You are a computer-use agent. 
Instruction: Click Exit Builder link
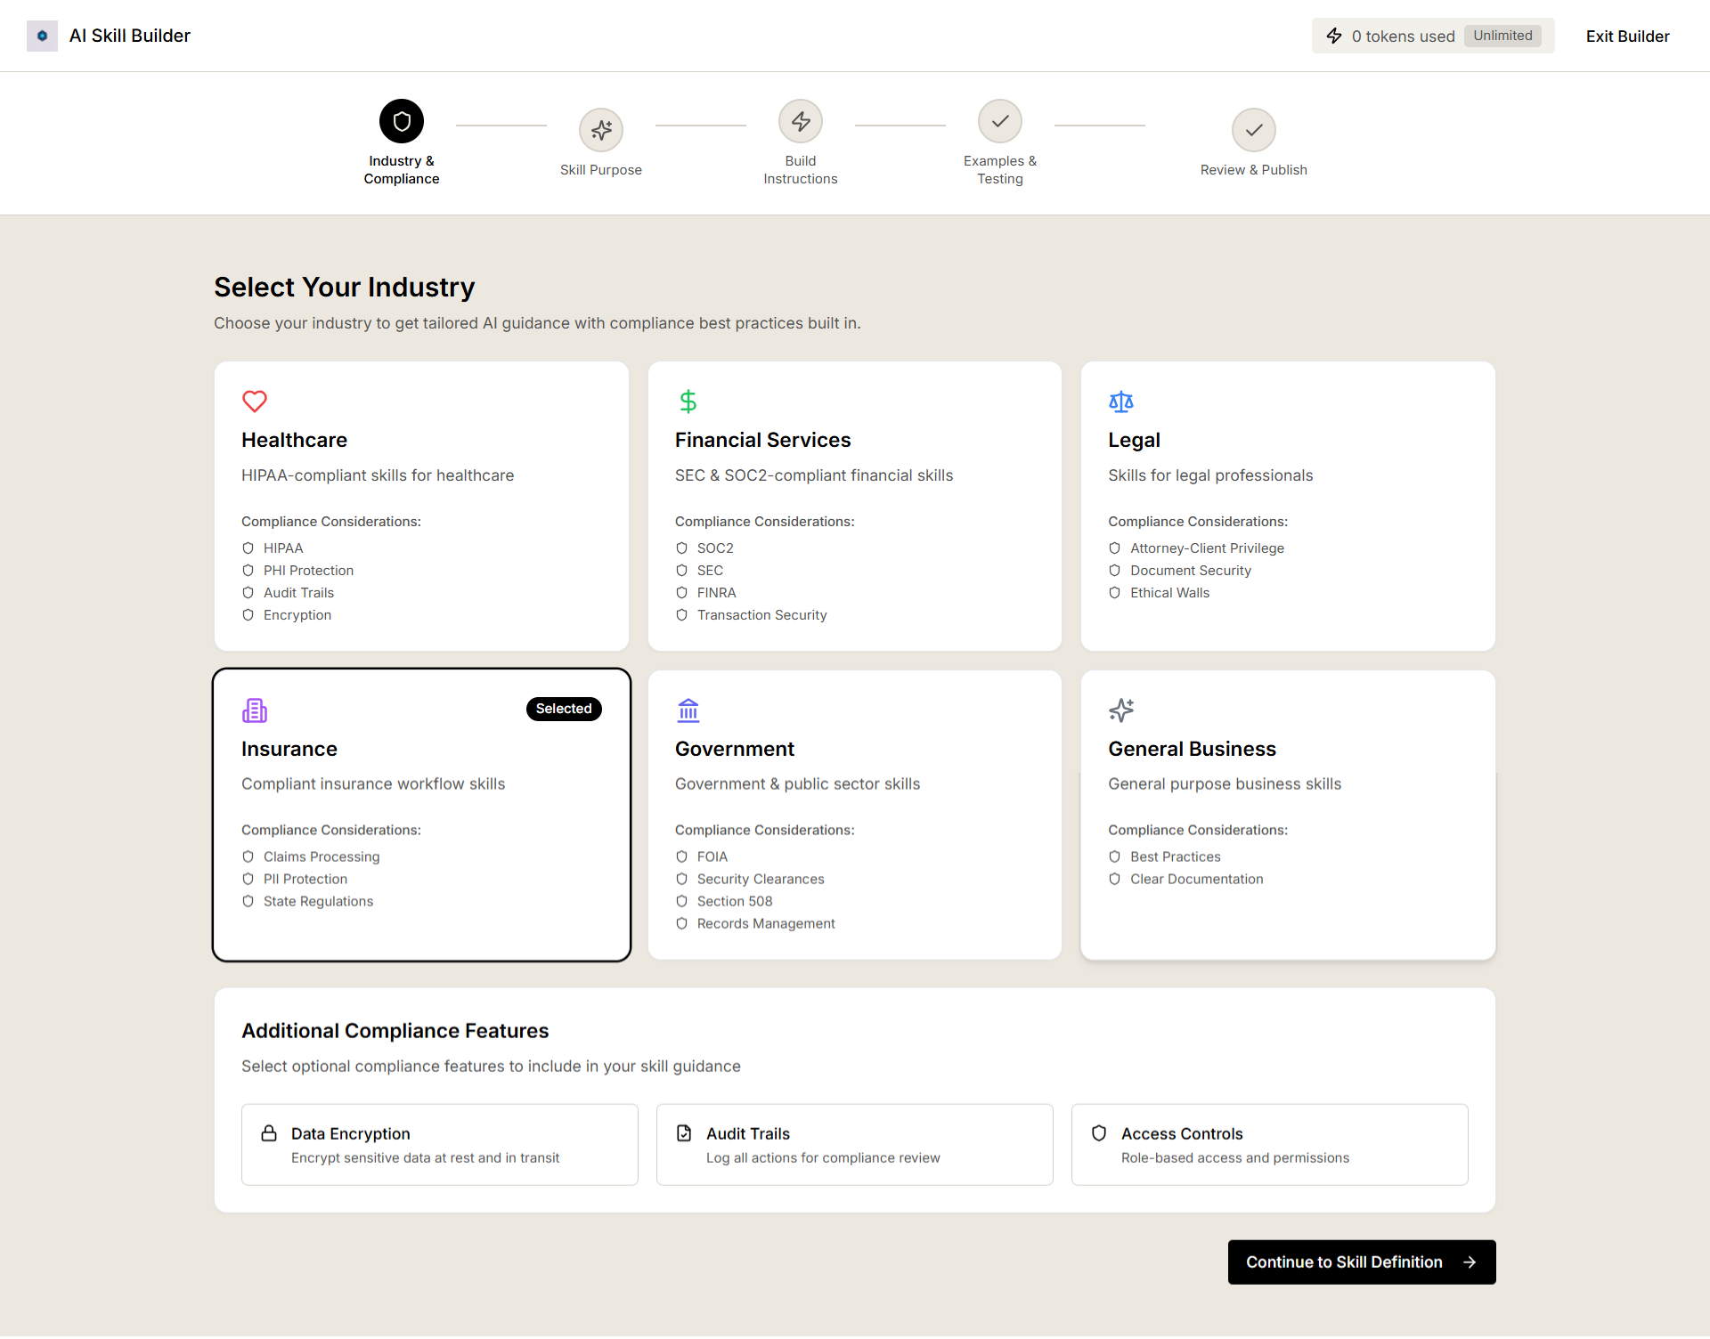point(1627,37)
